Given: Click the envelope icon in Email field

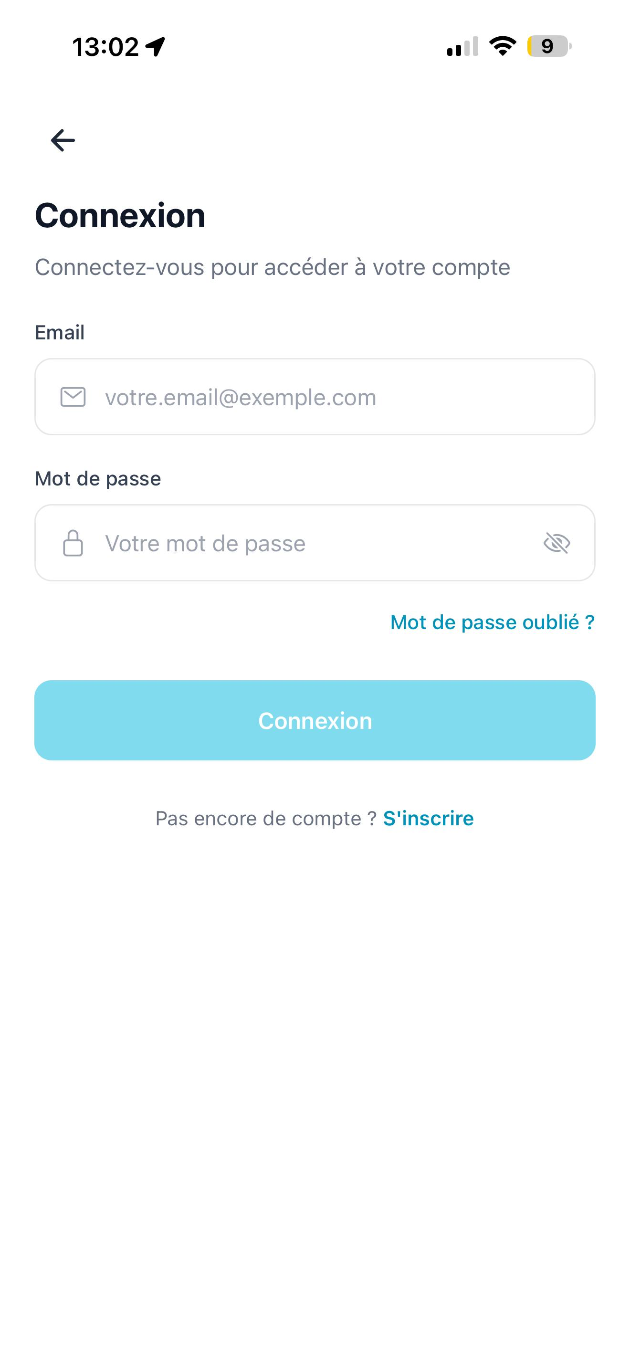Looking at the screenshot, I should point(73,397).
